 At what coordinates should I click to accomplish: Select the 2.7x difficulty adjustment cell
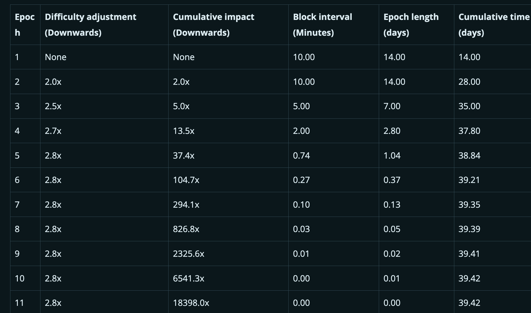click(53, 131)
